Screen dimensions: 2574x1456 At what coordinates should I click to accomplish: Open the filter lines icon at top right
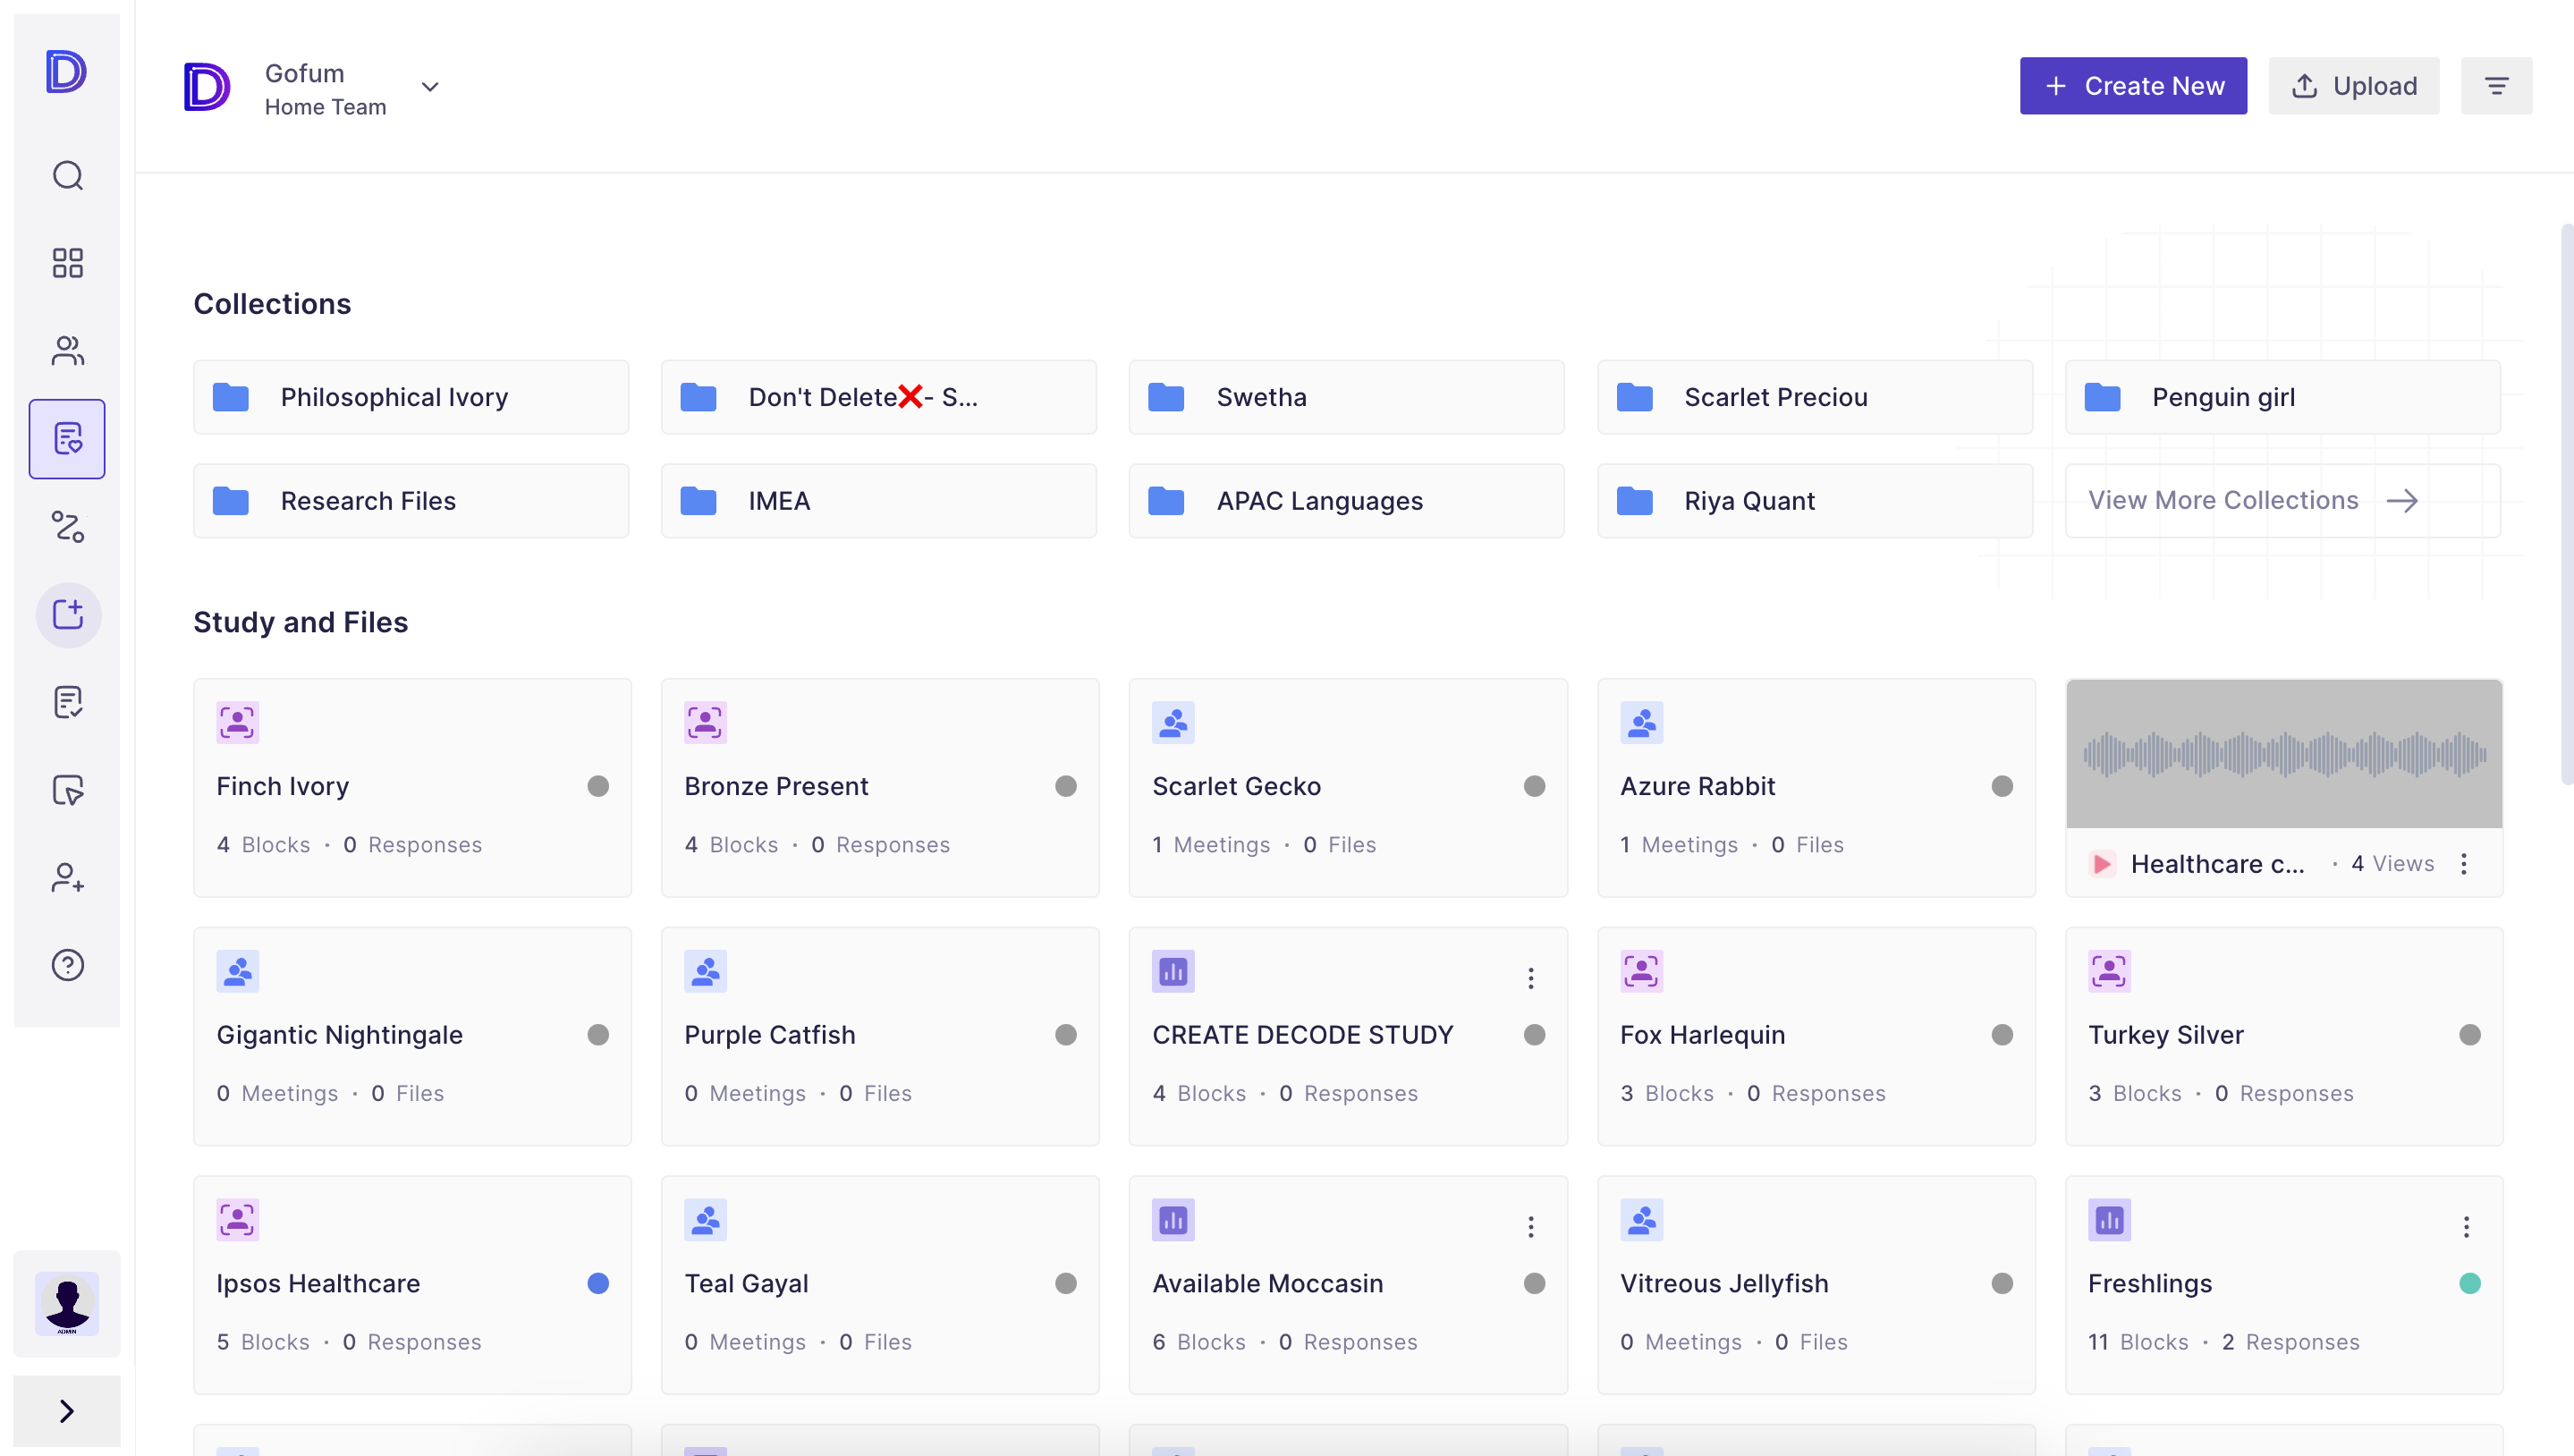point(2496,86)
